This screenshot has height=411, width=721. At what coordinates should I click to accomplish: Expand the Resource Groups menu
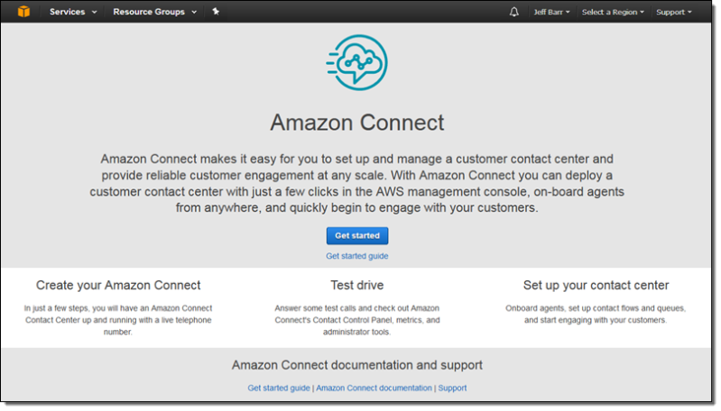pos(155,12)
